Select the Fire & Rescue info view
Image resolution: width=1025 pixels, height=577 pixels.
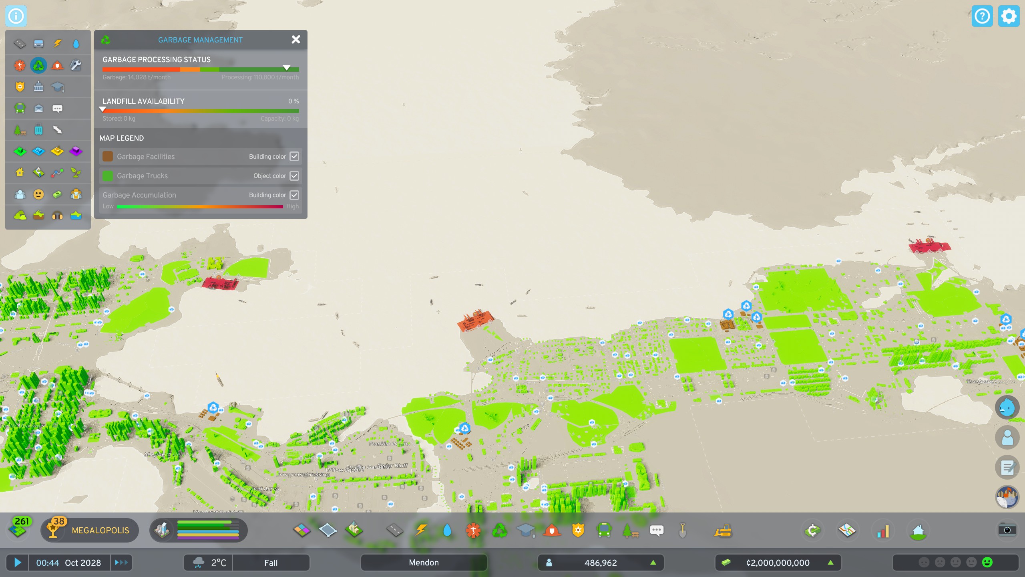[57, 65]
